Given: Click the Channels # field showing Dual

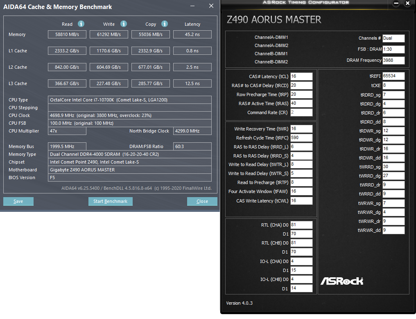Looking at the screenshot, I should pyautogui.click(x=393, y=38).
